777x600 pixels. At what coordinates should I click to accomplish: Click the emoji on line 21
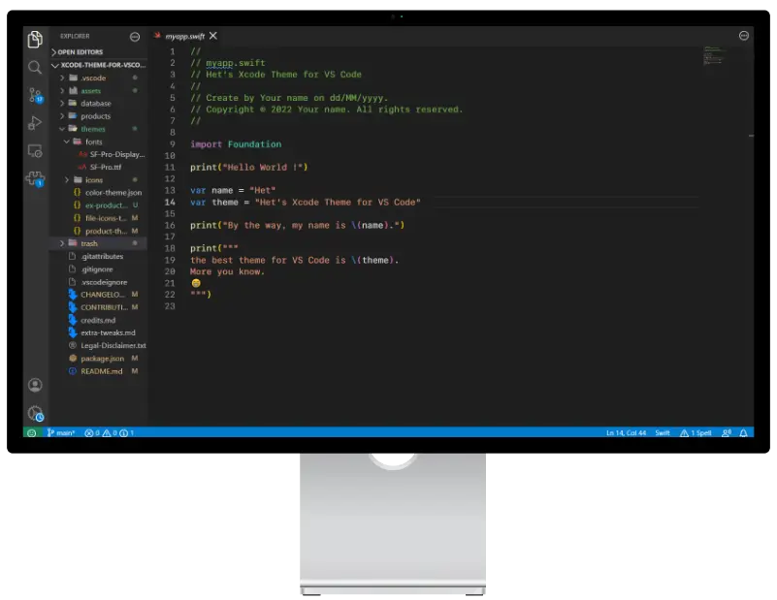pyautogui.click(x=196, y=283)
